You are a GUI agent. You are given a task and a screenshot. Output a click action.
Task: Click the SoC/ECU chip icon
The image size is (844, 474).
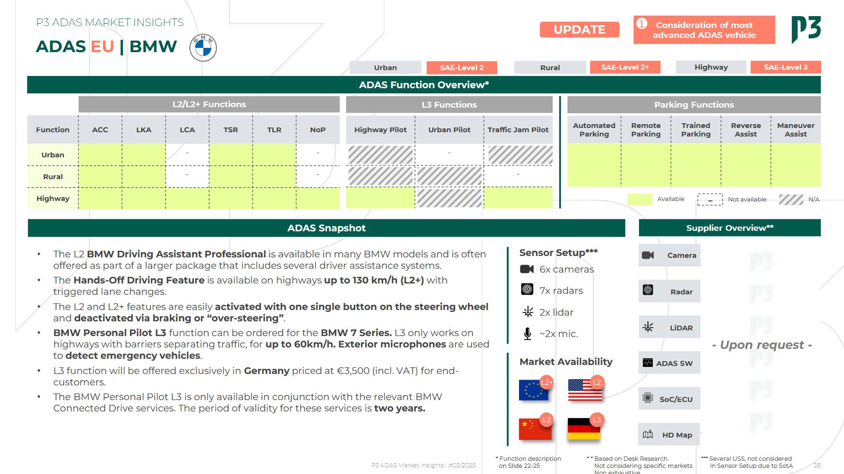point(648,398)
